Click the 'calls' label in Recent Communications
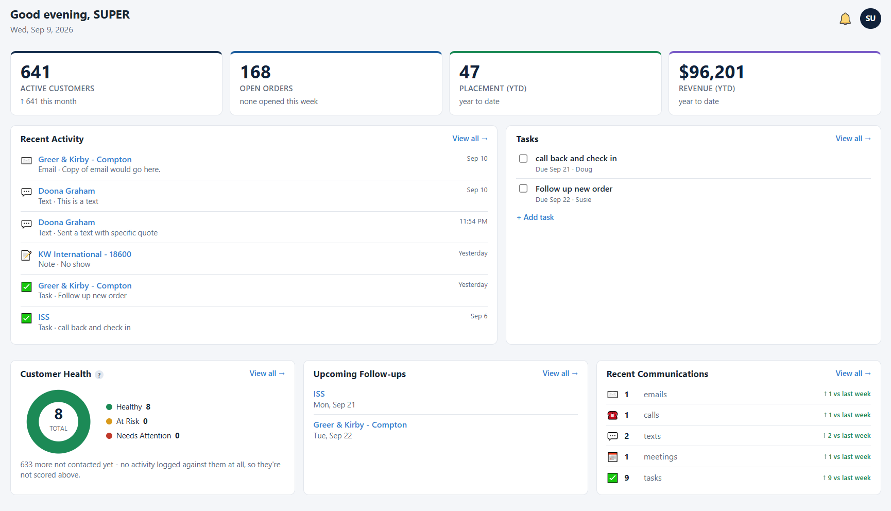 tap(651, 415)
